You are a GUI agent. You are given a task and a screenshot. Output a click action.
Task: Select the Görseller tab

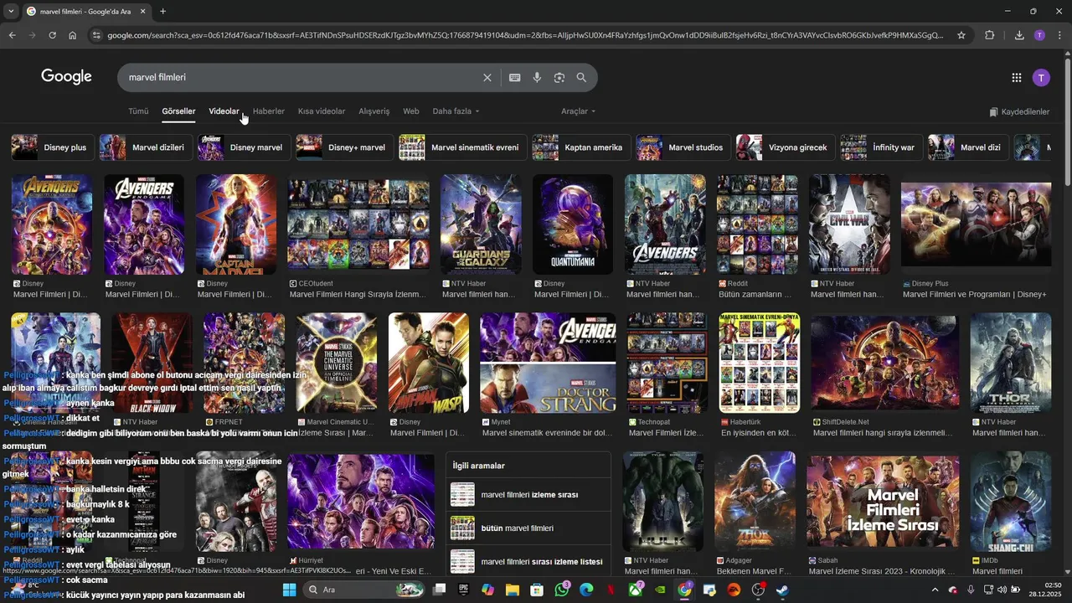click(x=178, y=111)
